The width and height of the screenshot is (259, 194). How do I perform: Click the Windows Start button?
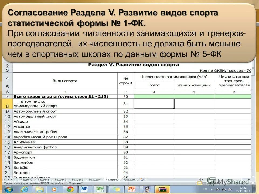[8, 189]
